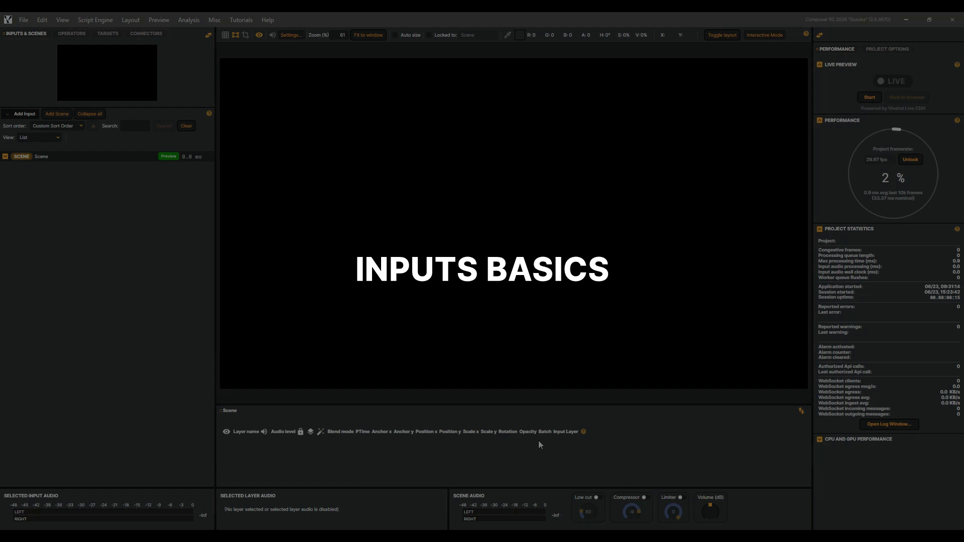The image size is (964, 542).
Task: Click the Fit to window button
Action: tap(368, 35)
